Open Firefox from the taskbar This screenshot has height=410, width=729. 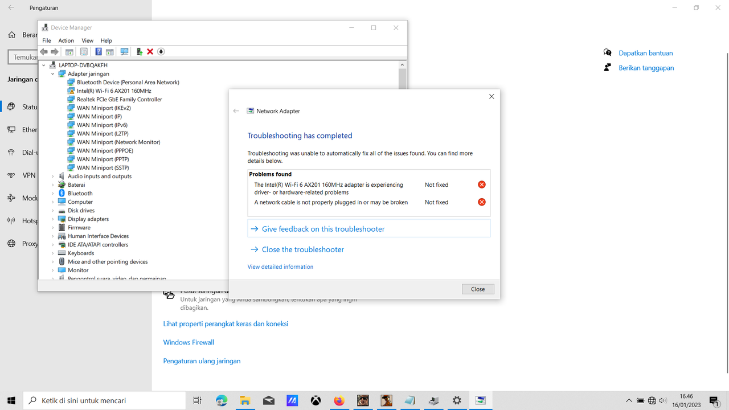[339, 400]
